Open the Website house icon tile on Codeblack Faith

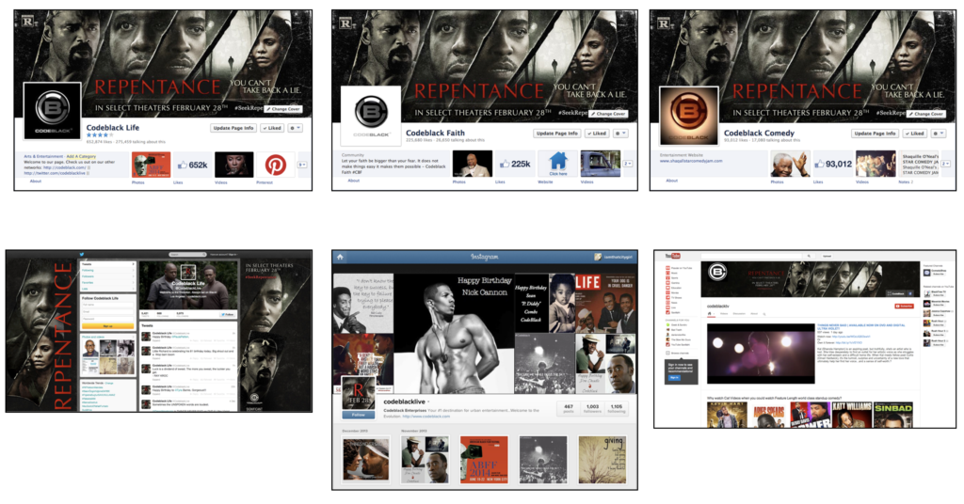tap(557, 164)
